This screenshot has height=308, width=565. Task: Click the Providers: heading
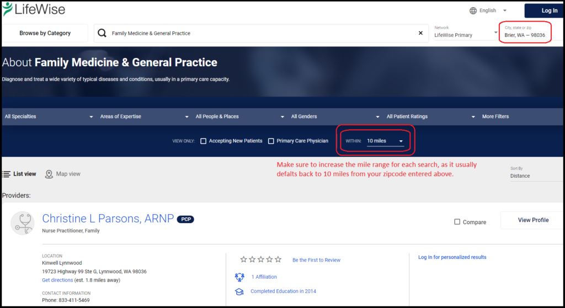(x=16, y=195)
